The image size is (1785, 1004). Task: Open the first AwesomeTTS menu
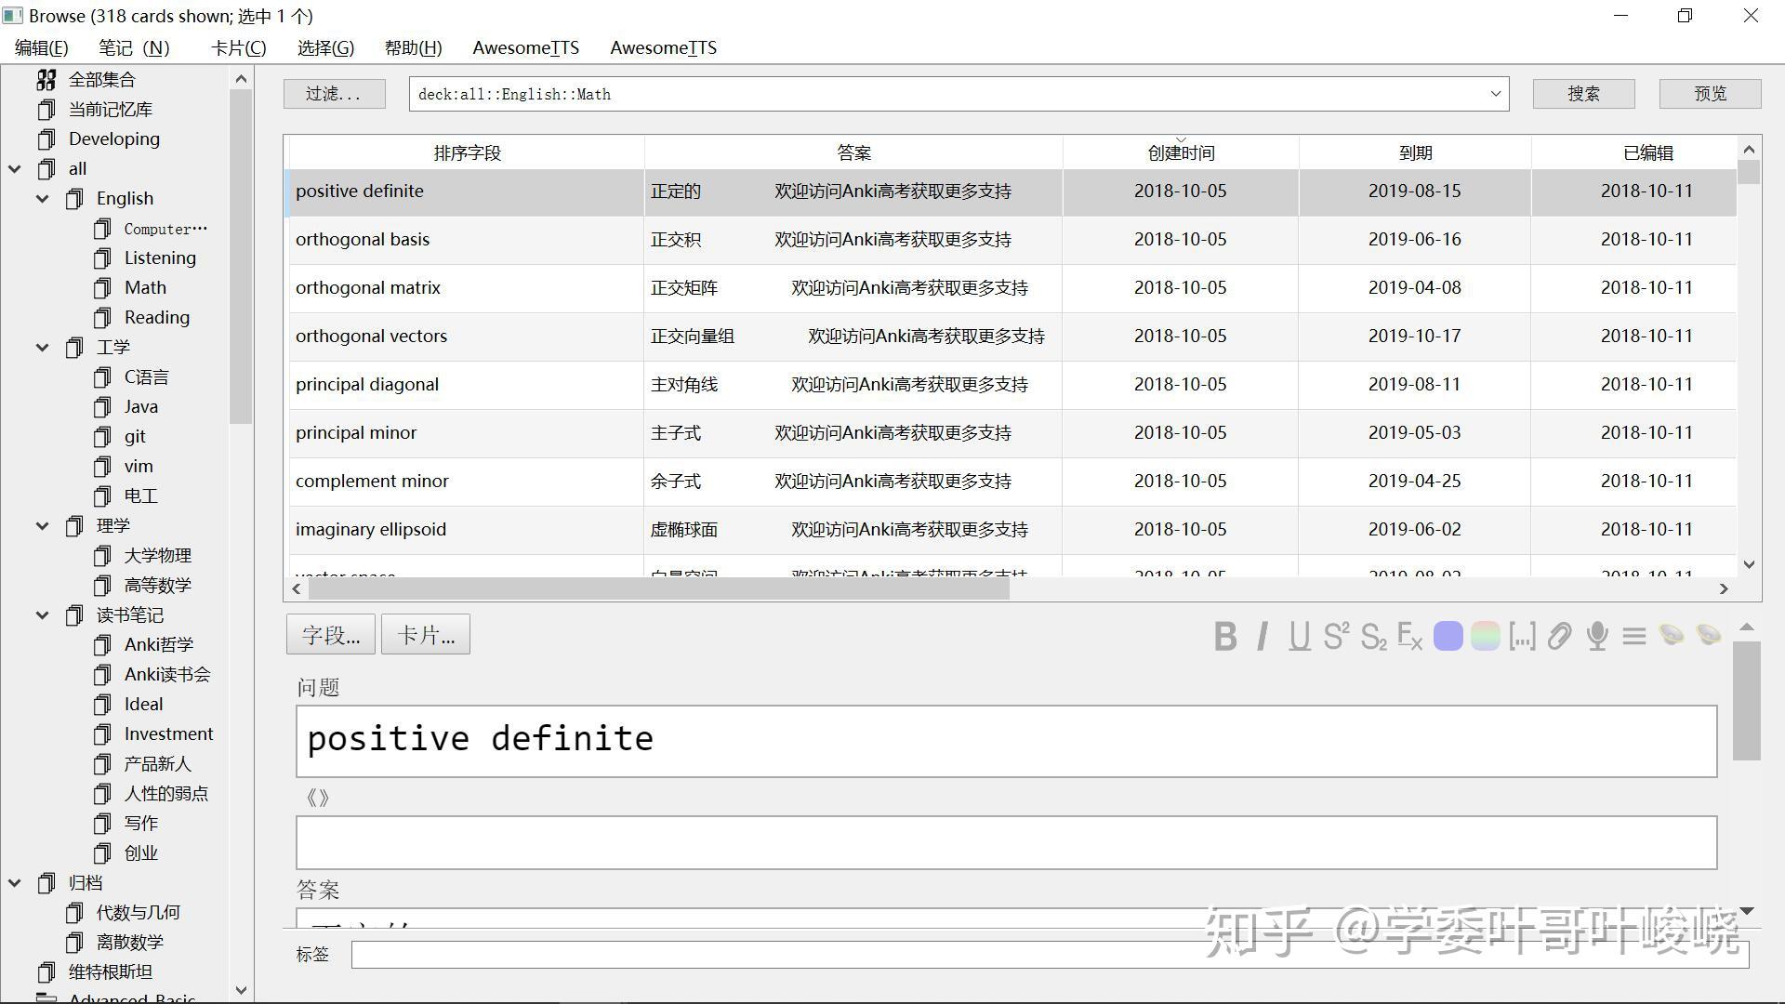(525, 47)
